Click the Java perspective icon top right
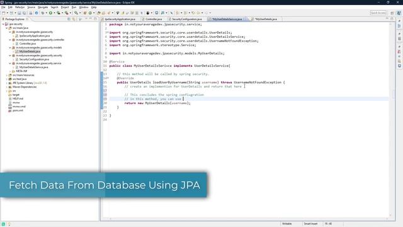This screenshot has height=227, width=403. 399,13
